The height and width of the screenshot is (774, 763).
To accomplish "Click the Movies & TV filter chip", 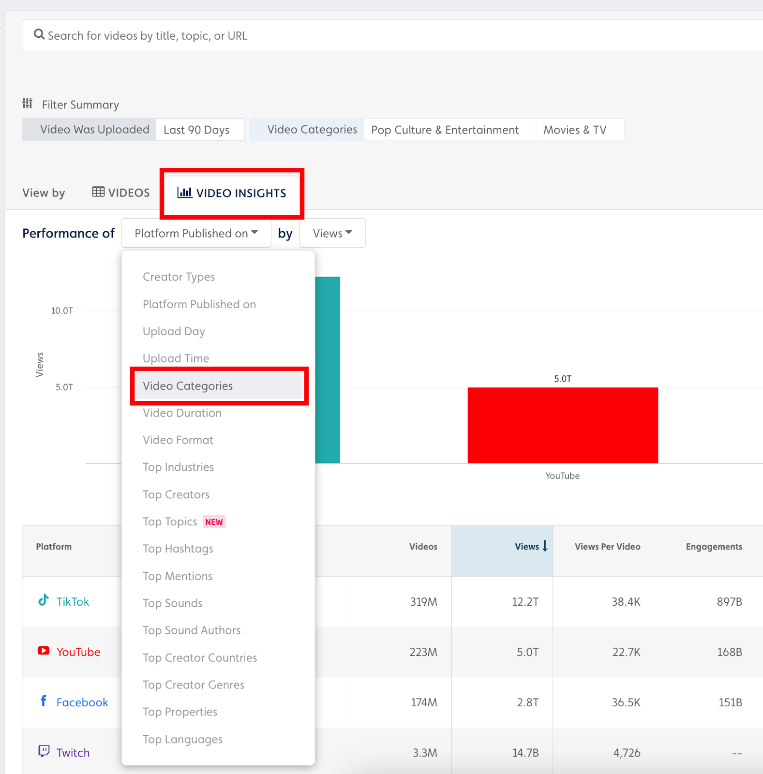I will 575,130.
